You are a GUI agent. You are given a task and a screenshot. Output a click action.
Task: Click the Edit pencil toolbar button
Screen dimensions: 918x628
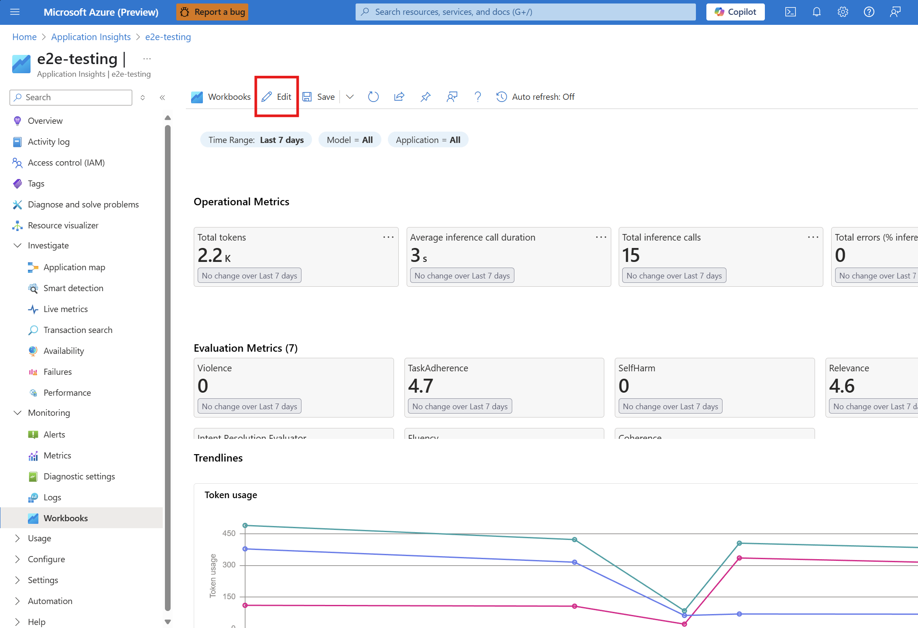277,97
